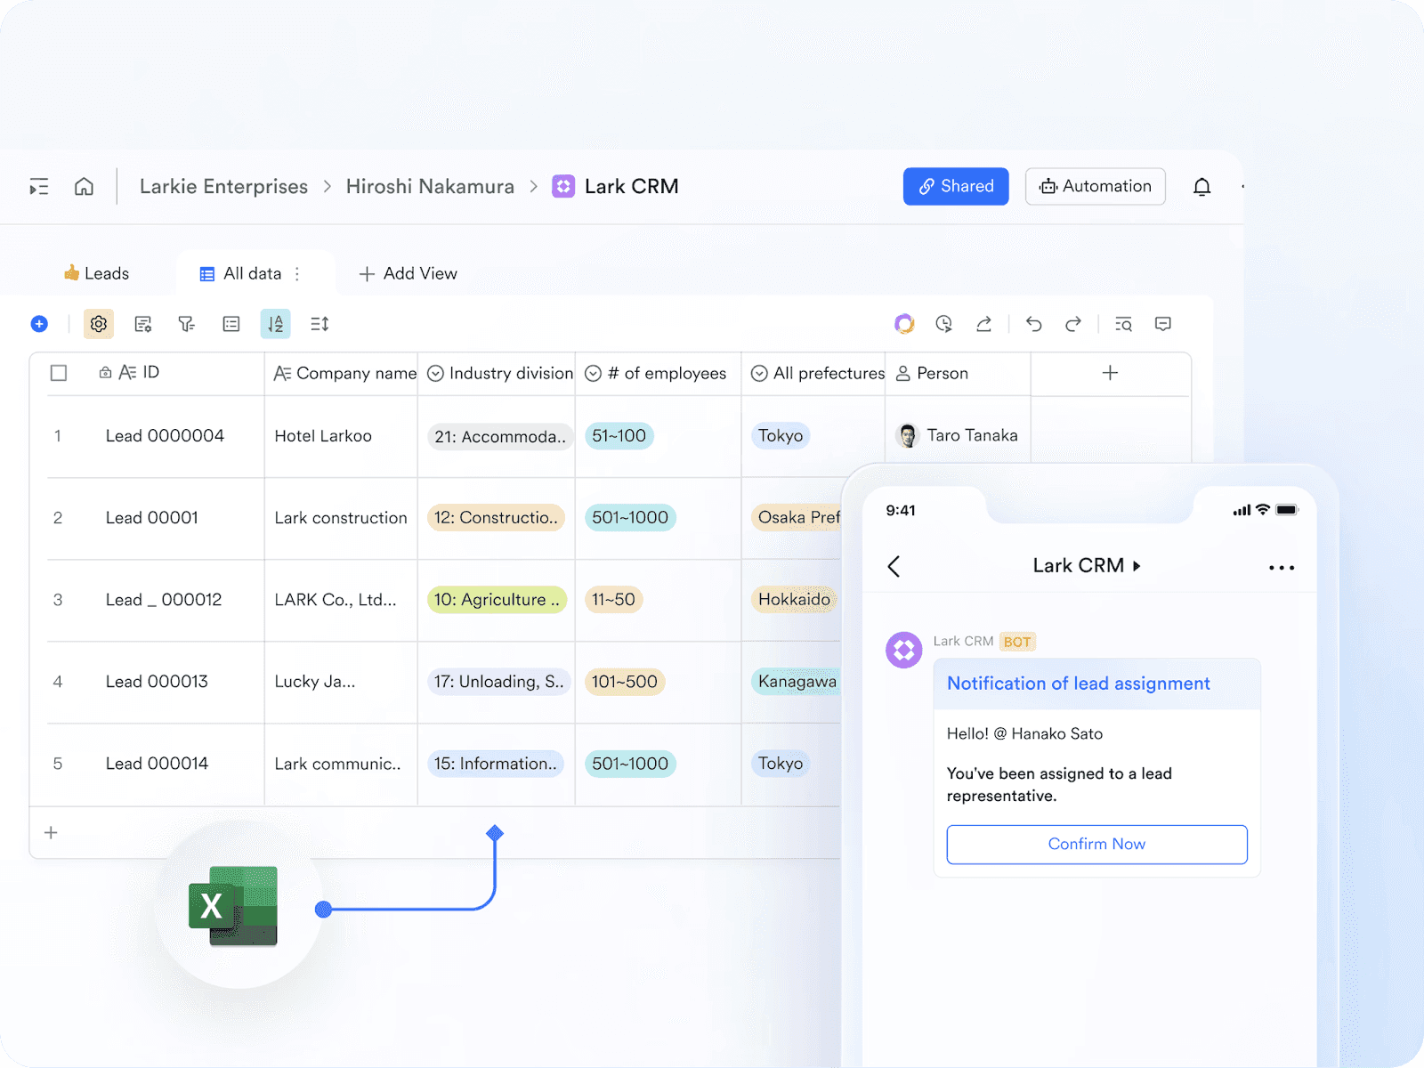Switch to the Leads view tab
Image resolution: width=1424 pixels, height=1068 pixels.
click(x=96, y=273)
